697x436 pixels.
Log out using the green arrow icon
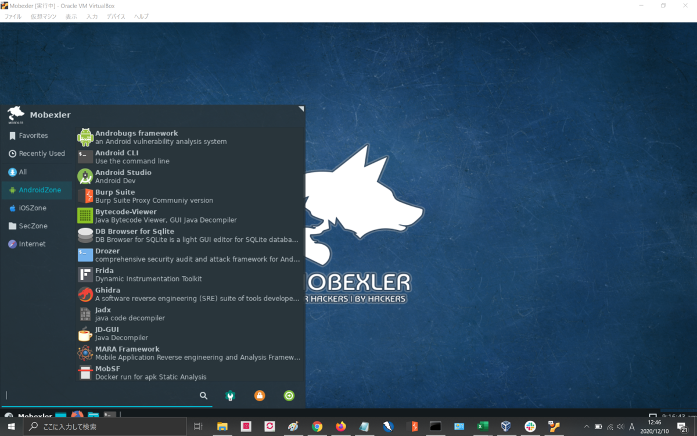[289, 396]
